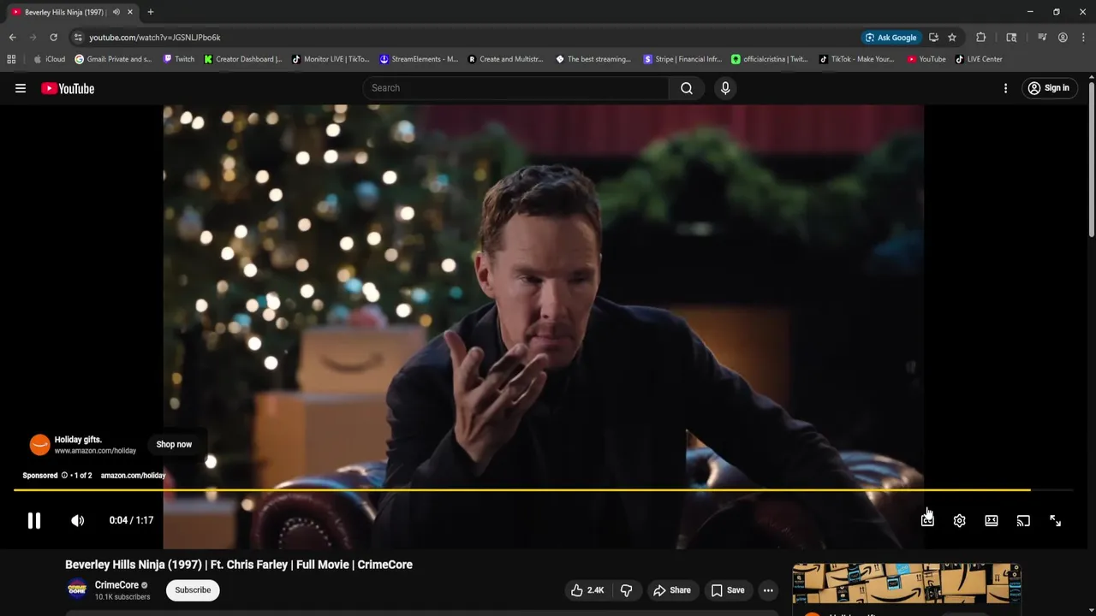The width and height of the screenshot is (1096, 616).
Task: Install app icon in address bar
Action: click(933, 38)
